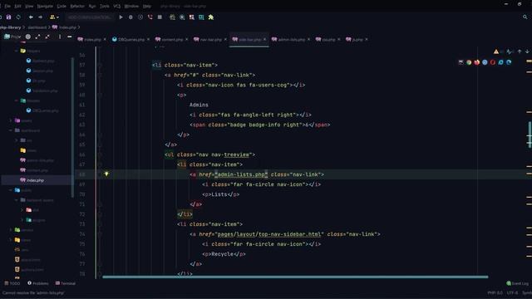Open the Event Log
Viewport: 532px width, 299px height.
[518, 283]
